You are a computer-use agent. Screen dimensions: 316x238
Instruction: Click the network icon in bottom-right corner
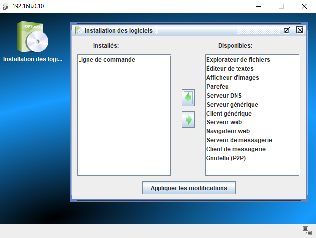coord(307,230)
